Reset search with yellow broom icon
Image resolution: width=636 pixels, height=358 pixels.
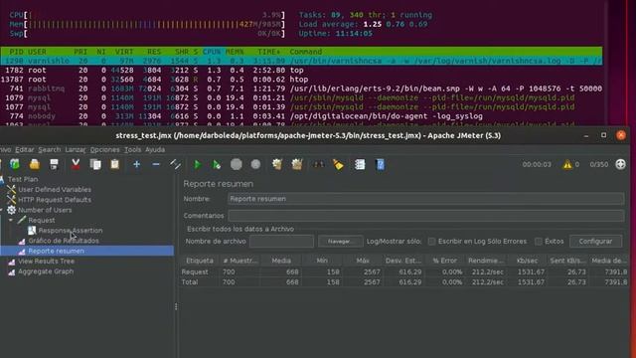338,164
